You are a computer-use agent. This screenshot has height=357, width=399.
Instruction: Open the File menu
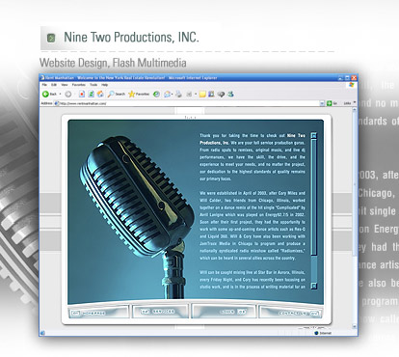pyautogui.click(x=44, y=85)
